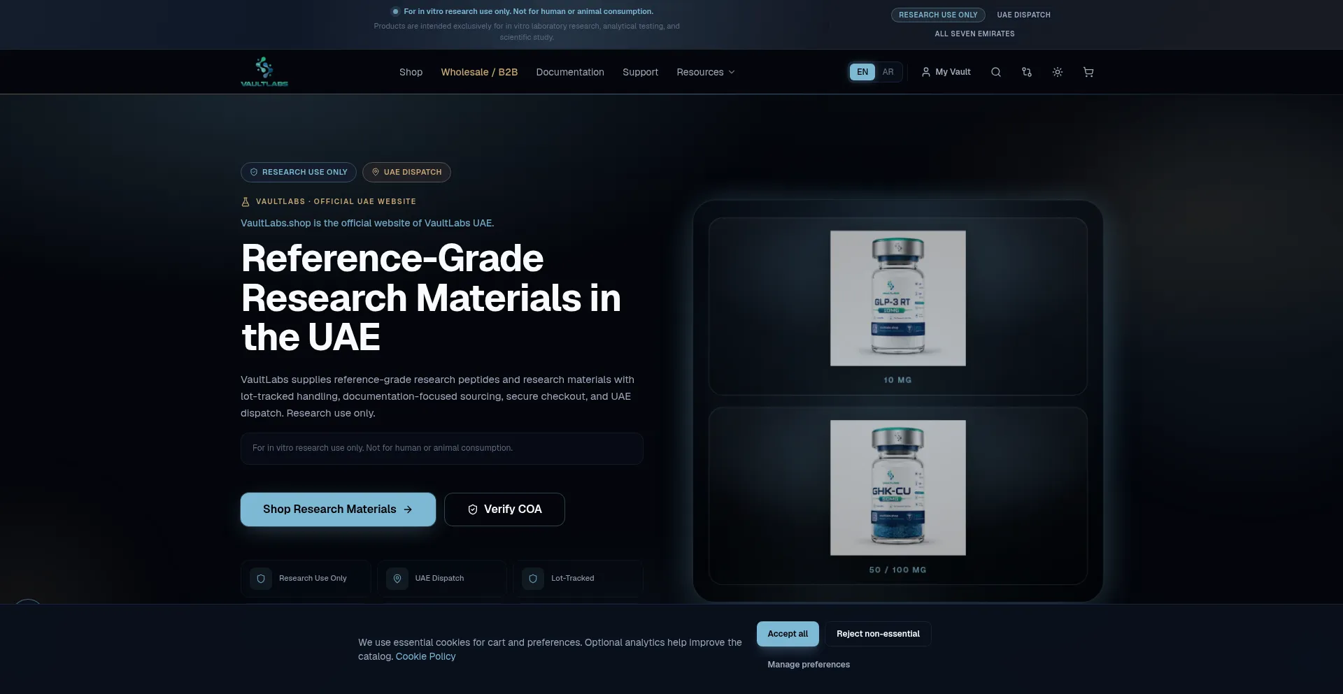Click the VaultLabs logo in header
Screen dimensions: 1343x694
(x=264, y=72)
